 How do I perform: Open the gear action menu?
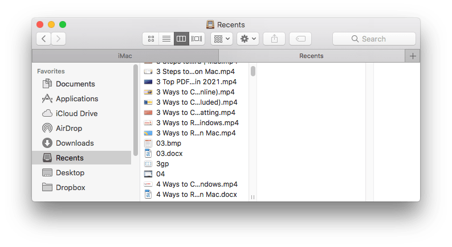[x=248, y=39]
